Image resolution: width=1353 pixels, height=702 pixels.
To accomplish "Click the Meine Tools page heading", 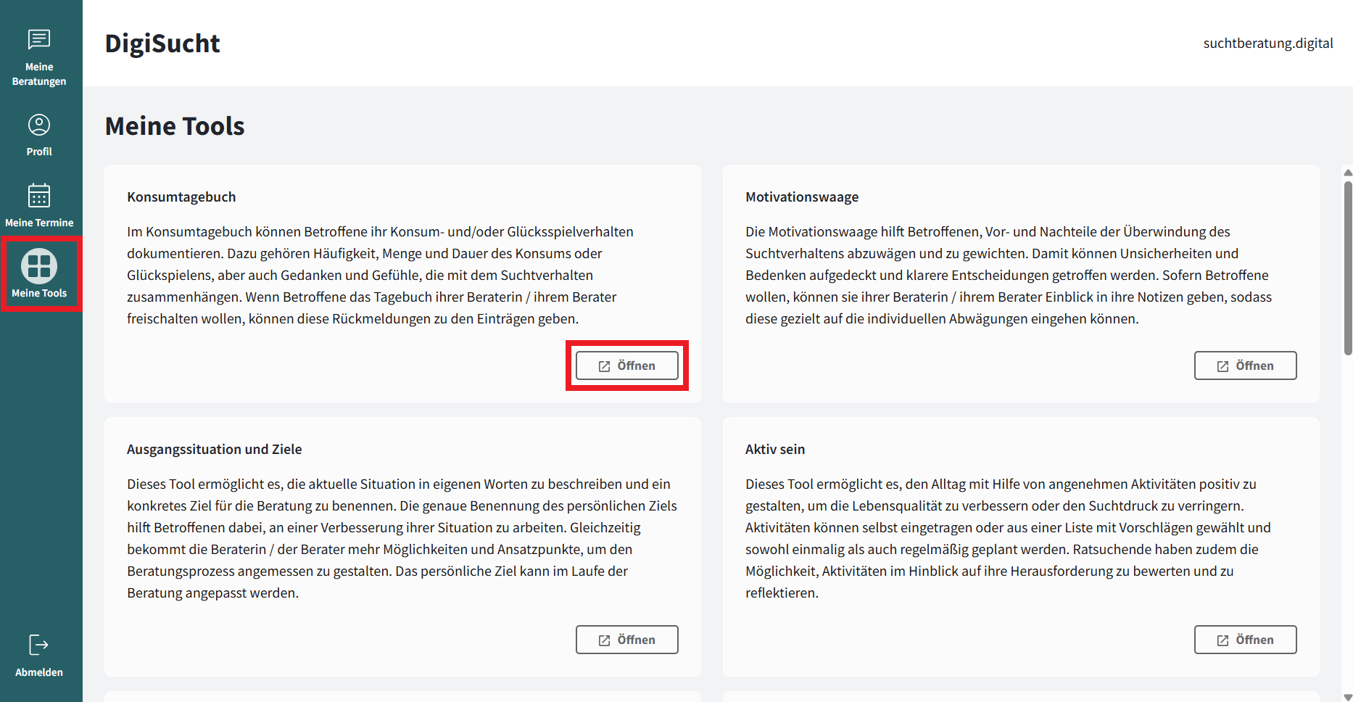I will (x=175, y=126).
